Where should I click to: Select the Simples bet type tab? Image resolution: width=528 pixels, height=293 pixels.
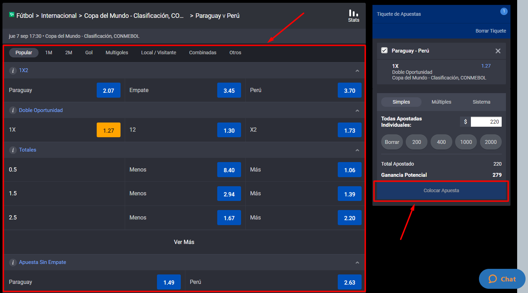pyautogui.click(x=401, y=102)
